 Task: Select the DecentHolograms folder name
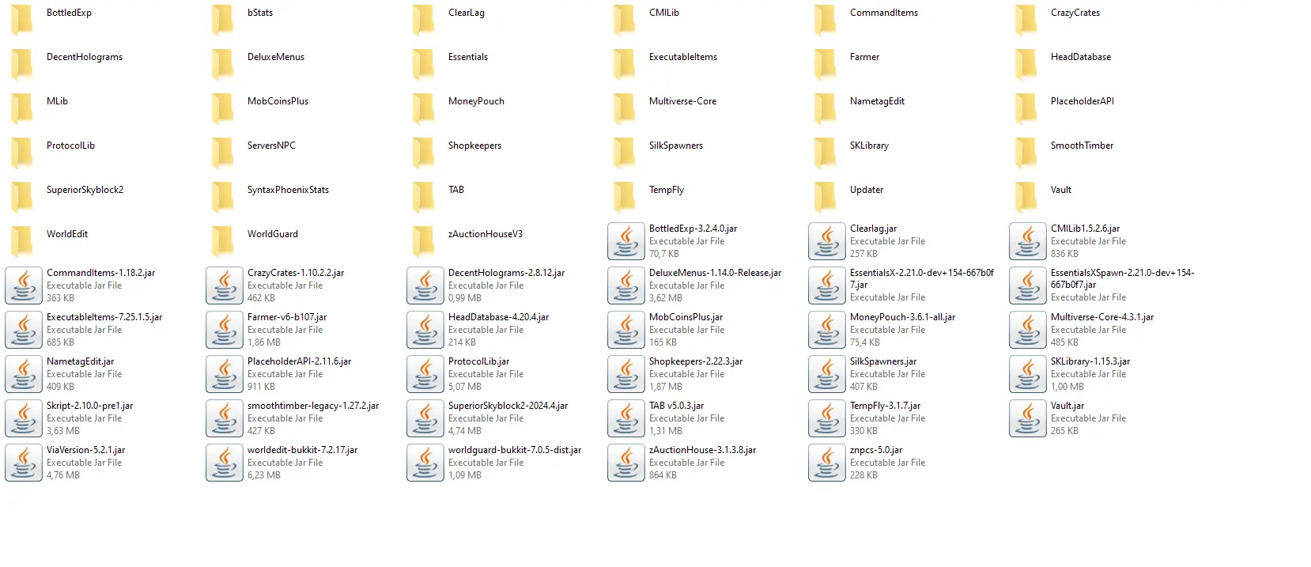85,57
